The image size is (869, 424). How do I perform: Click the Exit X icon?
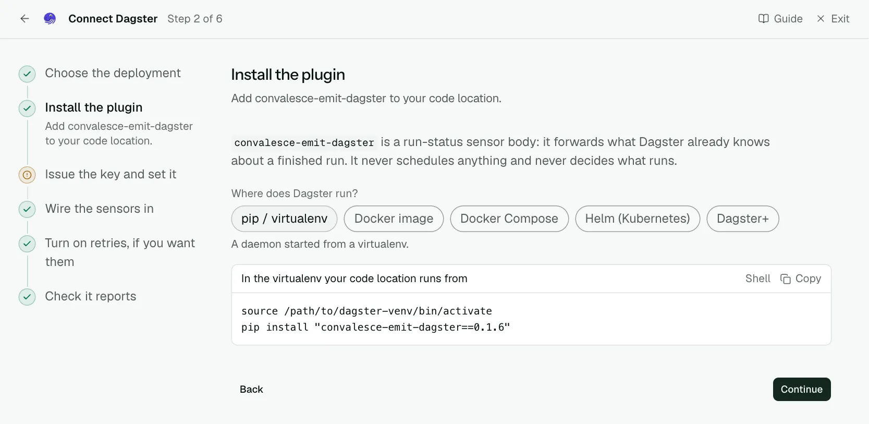point(821,19)
